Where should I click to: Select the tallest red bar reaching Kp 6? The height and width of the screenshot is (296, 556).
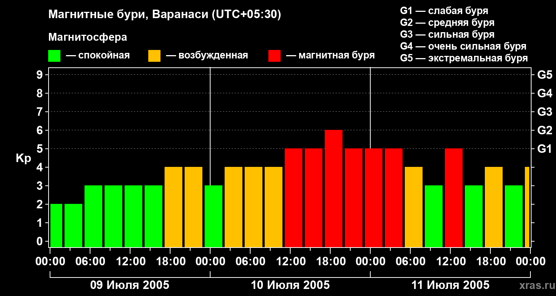334,189
